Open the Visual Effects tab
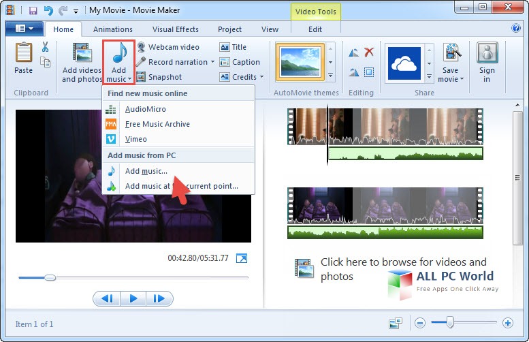This screenshot has height=342, width=529. pyautogui.click(x=176, y=29)
